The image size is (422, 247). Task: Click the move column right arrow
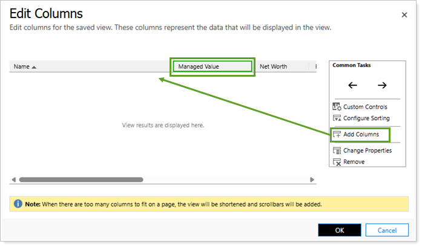click(382, 85)
